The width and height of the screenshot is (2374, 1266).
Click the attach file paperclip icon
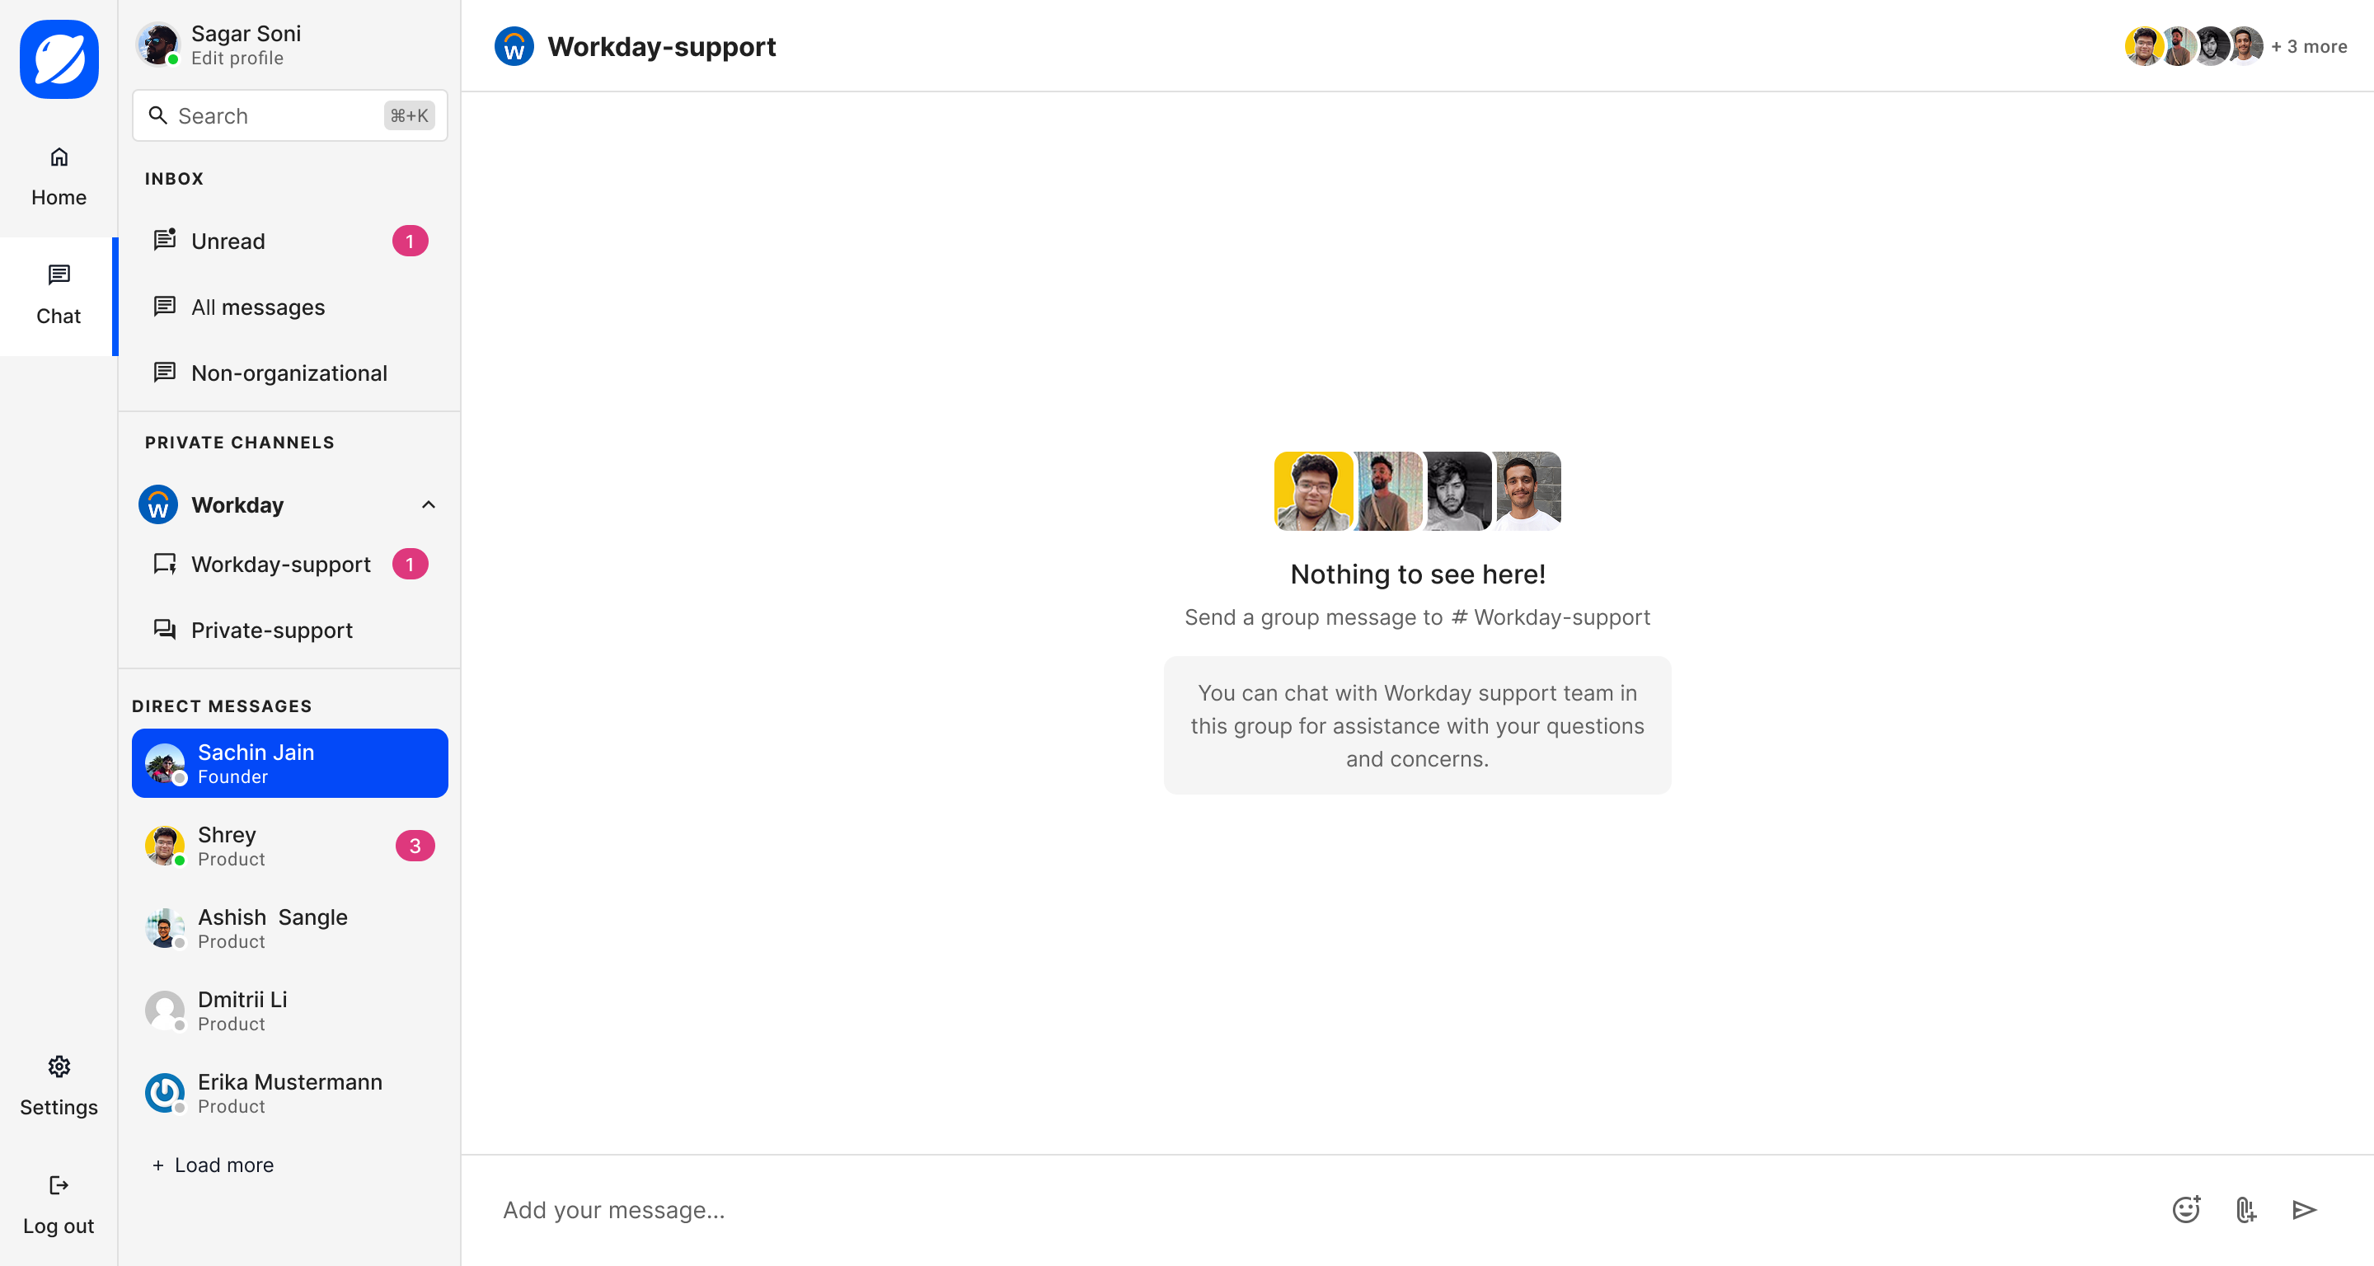2246,1209
